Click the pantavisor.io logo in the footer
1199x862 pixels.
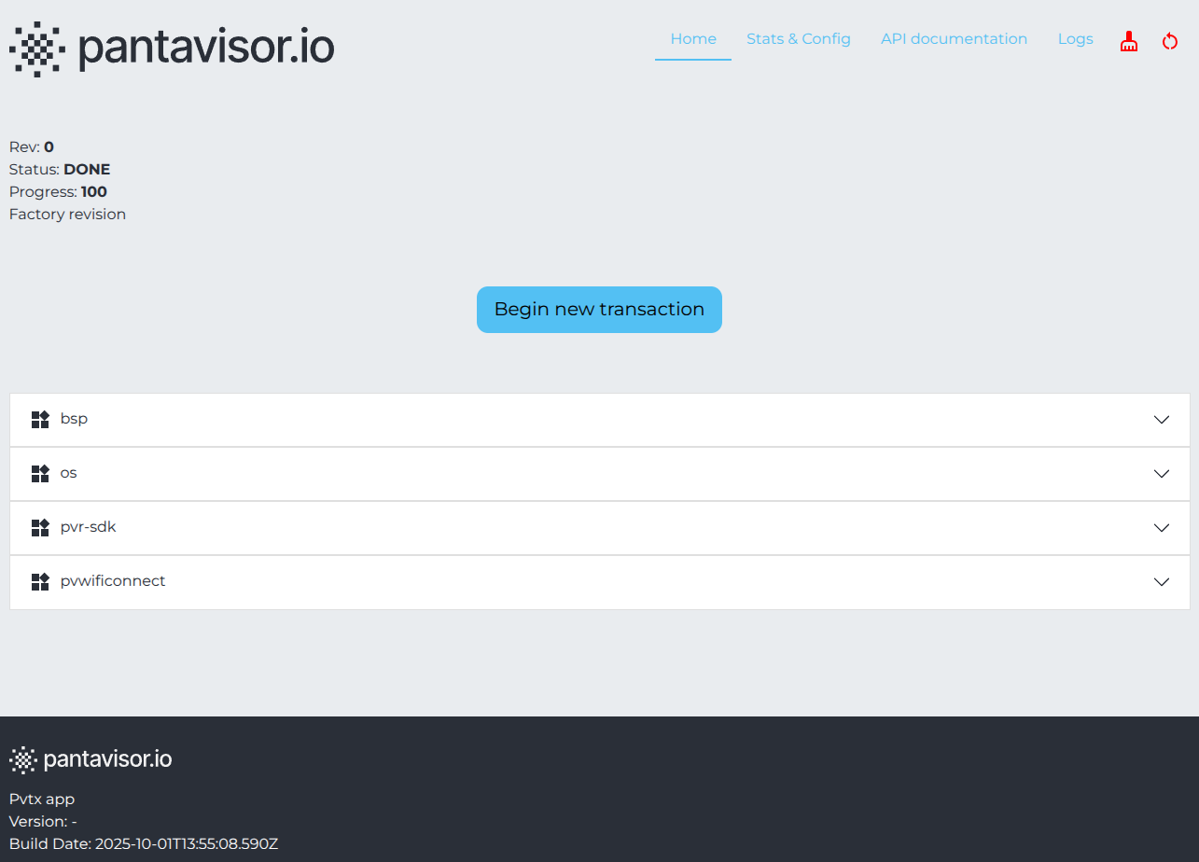pyautogui.click(x=90, y=758)
